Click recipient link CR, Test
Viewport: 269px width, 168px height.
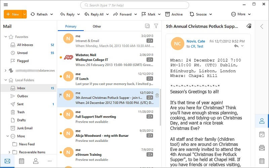(197, 46)
